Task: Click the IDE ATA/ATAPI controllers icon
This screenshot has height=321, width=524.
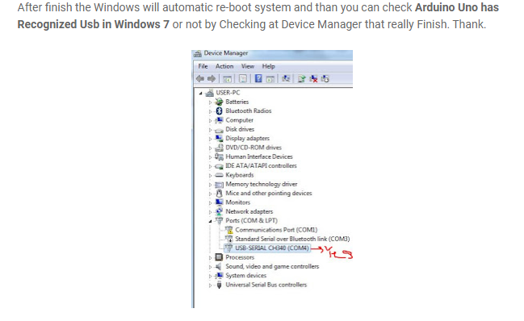Action: (220, 166)
